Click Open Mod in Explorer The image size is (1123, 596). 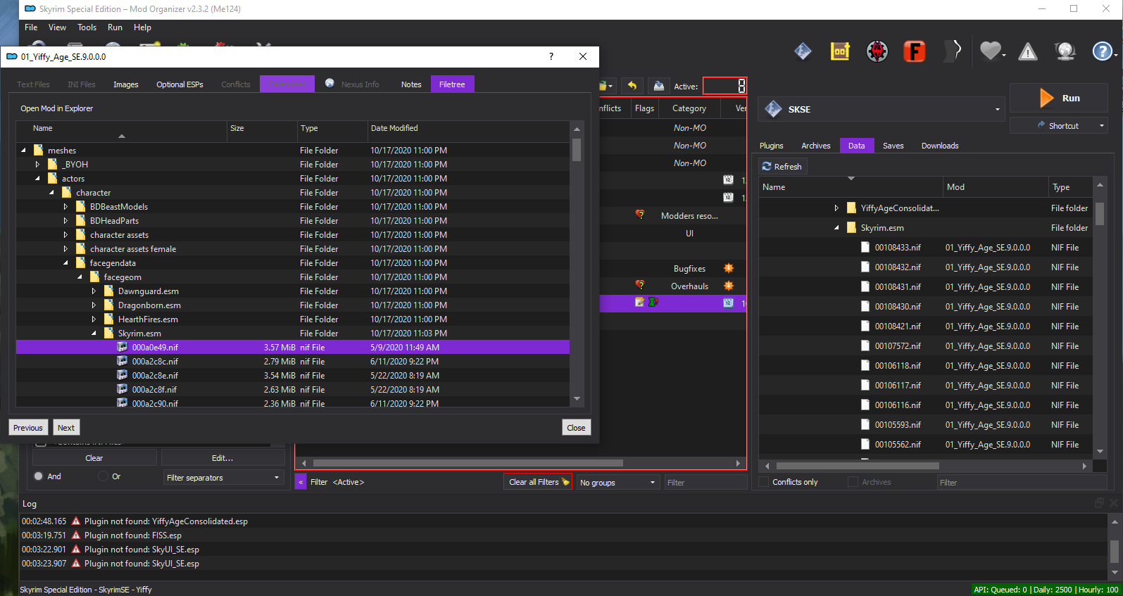point(57,108)
